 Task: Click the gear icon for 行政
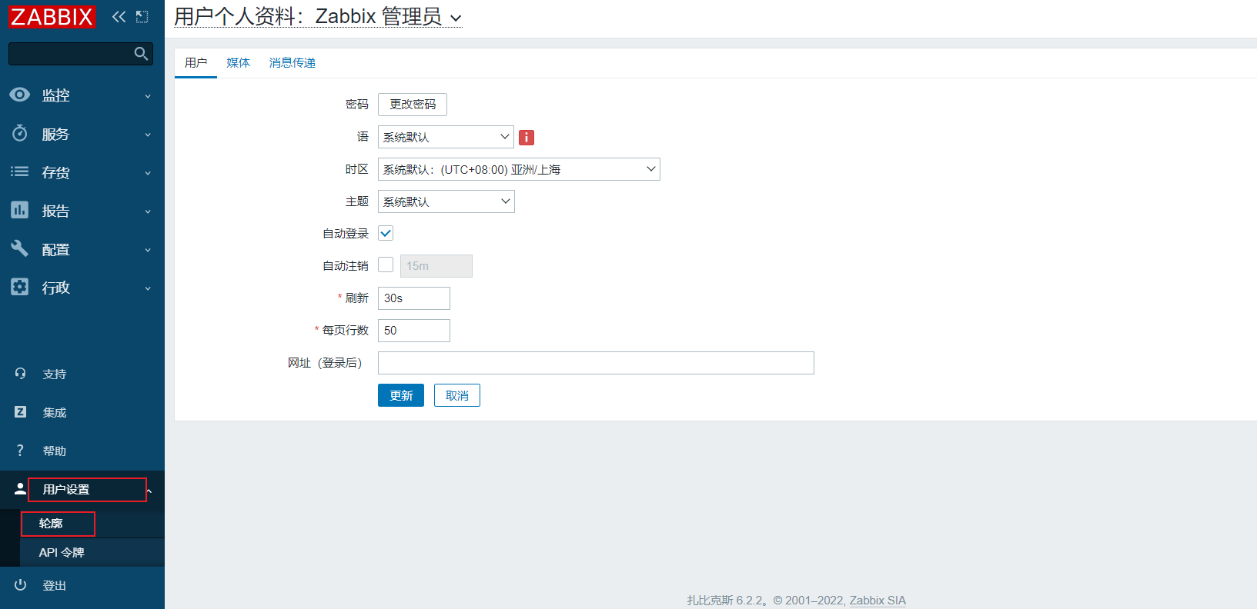pyautogui.click(x=20, y=287)
